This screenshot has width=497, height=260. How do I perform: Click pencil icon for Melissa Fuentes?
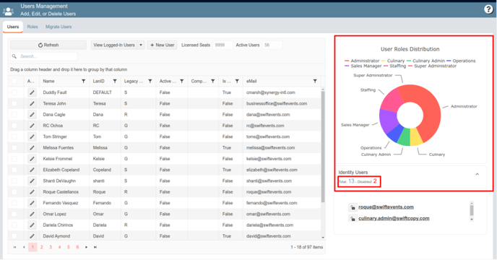(x=32, y=148)
